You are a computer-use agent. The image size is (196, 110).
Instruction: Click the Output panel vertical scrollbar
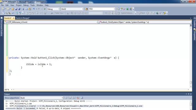[191, 105]
